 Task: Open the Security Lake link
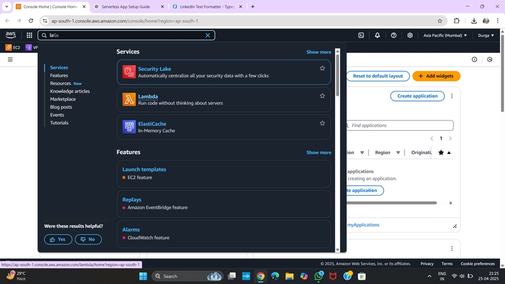[x=155, y=69]
